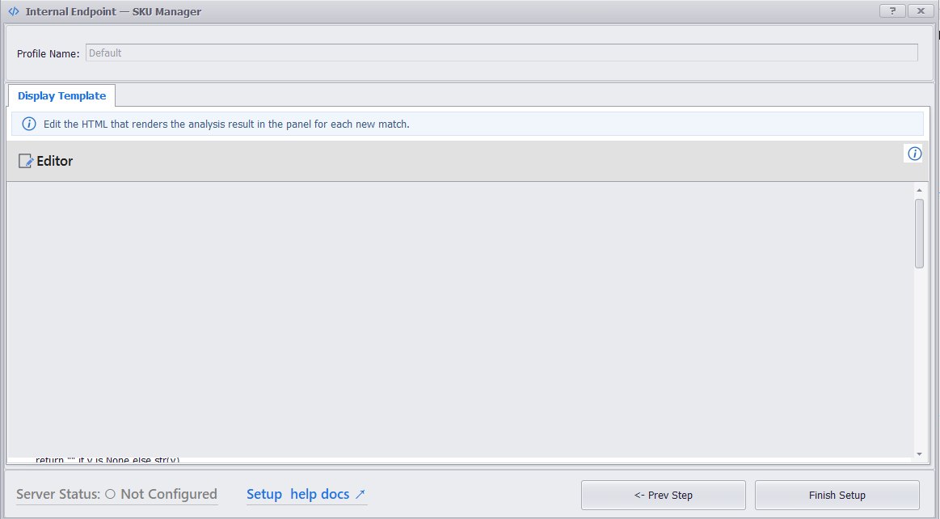Screen dimensions: 940x519
Task: Click the editor scrollbar up arrow
Action: pos(919,190)
